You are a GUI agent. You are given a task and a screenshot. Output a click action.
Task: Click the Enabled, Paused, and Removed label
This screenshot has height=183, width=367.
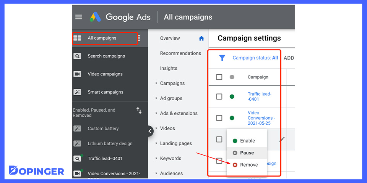(94, 112)
